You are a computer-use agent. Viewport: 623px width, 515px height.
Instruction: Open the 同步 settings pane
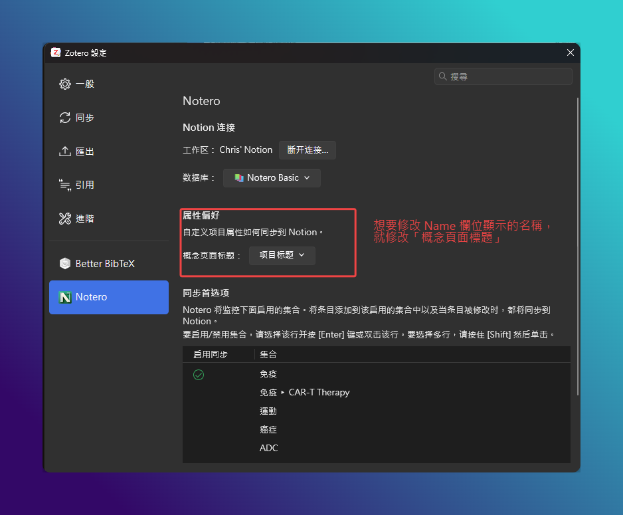click(x=109, y=118)
